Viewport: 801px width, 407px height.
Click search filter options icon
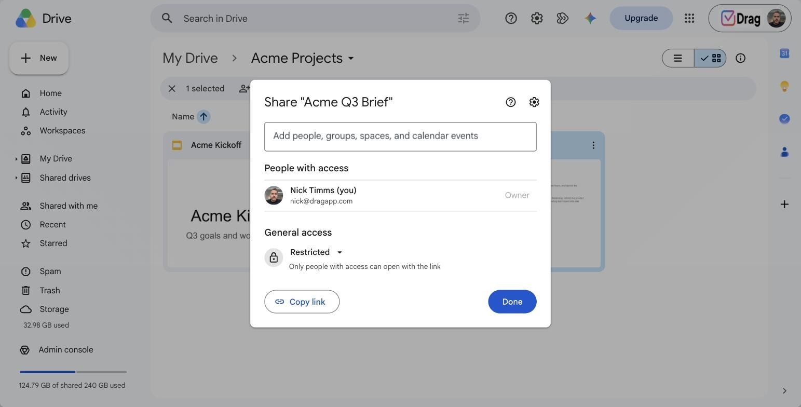(x=464, y=18)
